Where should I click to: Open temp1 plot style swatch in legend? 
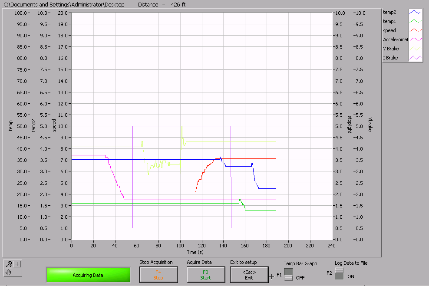(416, 21)
